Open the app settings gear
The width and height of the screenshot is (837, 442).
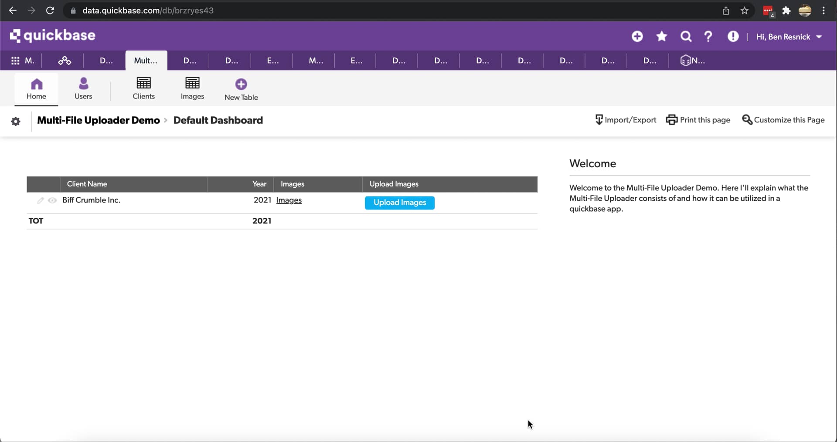coord(16,121)
